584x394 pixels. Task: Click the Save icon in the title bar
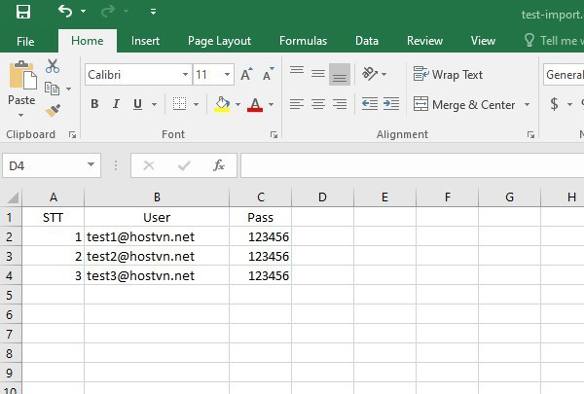click(23, 12)
